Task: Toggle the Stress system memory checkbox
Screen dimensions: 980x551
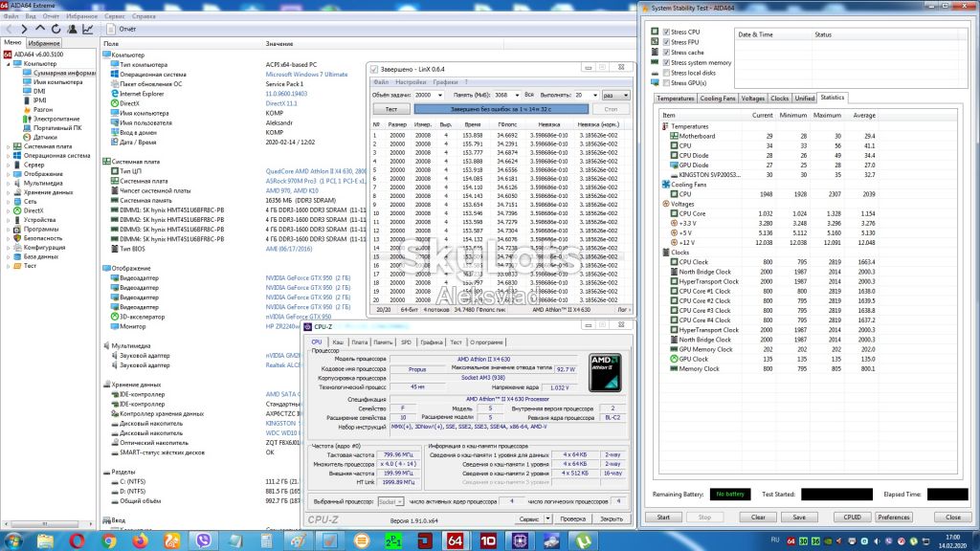Action: 666,62
